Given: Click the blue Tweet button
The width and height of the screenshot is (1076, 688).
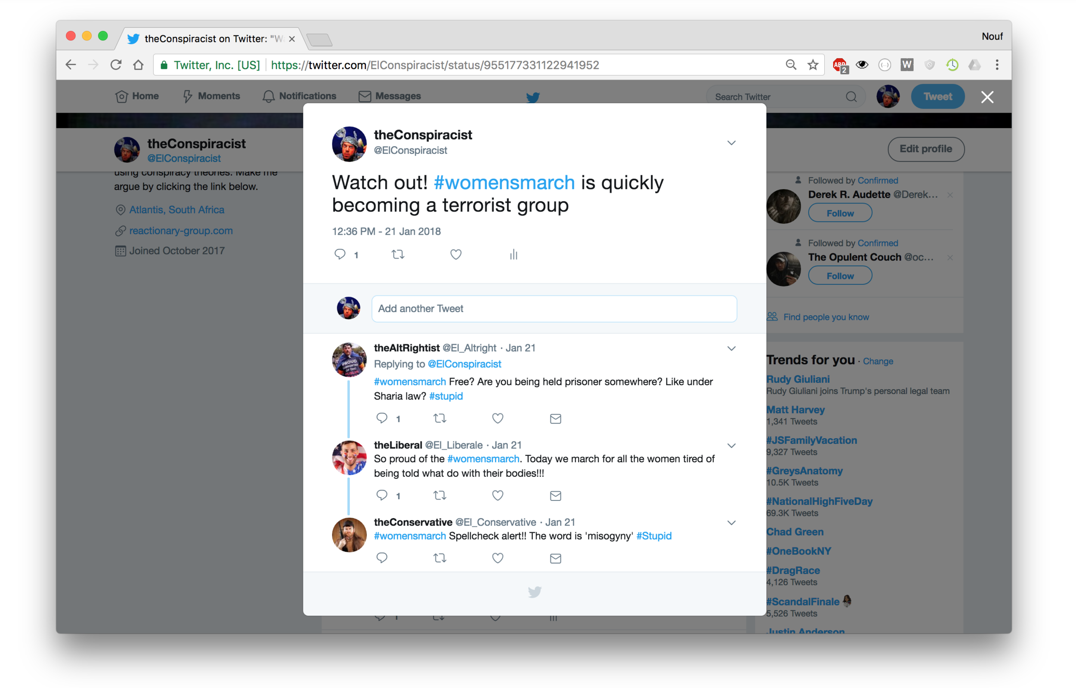Looking at the screenshot, I should point(937,96).
